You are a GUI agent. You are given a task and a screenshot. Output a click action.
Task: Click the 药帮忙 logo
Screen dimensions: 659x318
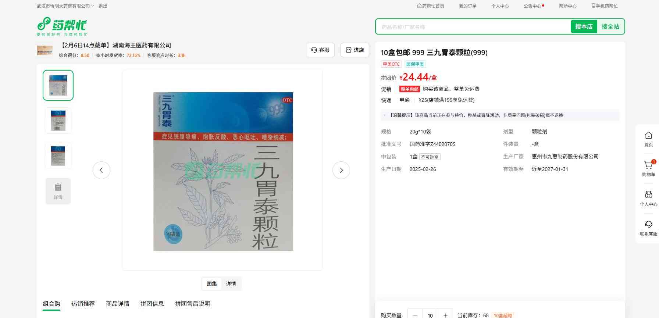pyautogui.click(x=62, y=26)
